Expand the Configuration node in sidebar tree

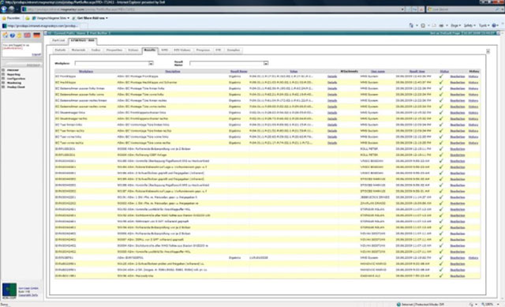point(3,79)
